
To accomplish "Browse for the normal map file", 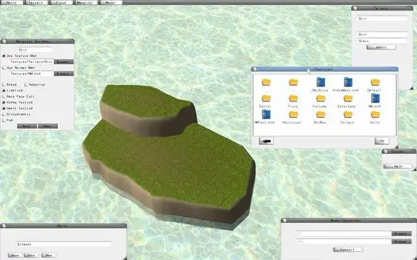I will (64, 73).
